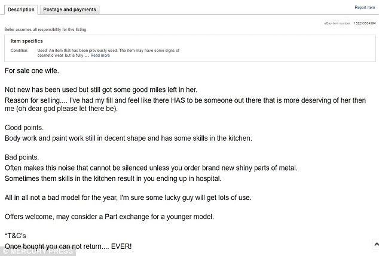379x256 pixels.
Task: Click the 'Reason for selling' paragraph
Action: pos(185,104)
